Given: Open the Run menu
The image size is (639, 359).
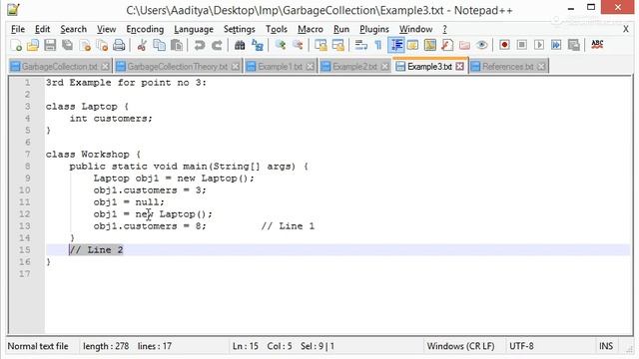Looking at the screenshot, I should click(x=341, y=29).
